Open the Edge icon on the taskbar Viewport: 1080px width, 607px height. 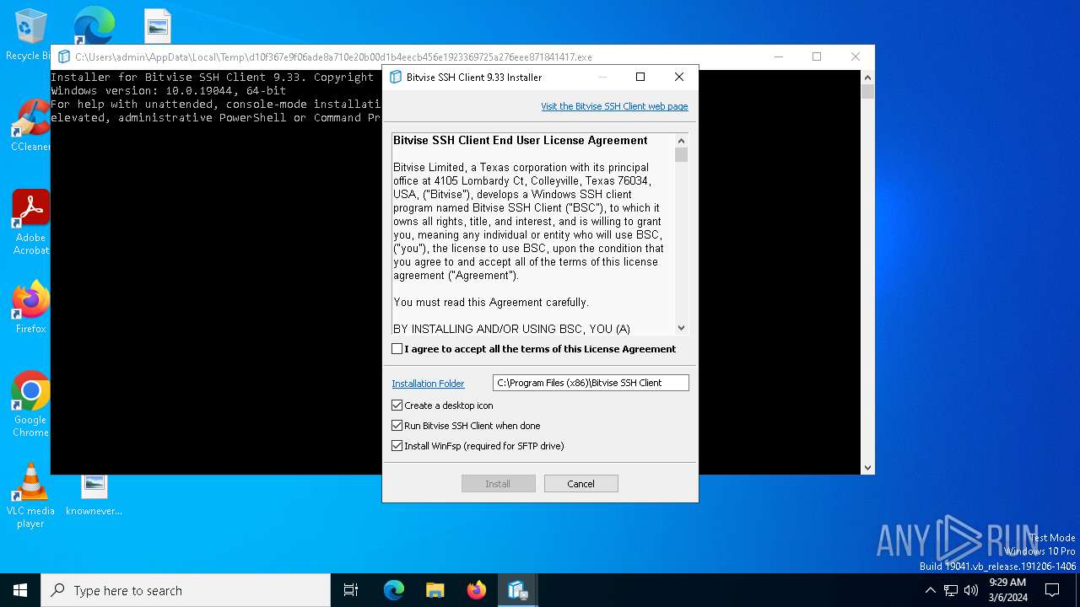click(394, 590)
